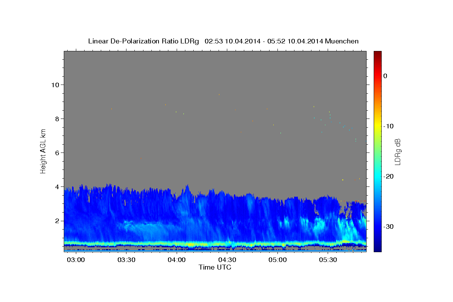This screenshot has height=302, width=453.
Task: Click the 'LDRg dB' colorbar title
Action: (x=398, y=151)
